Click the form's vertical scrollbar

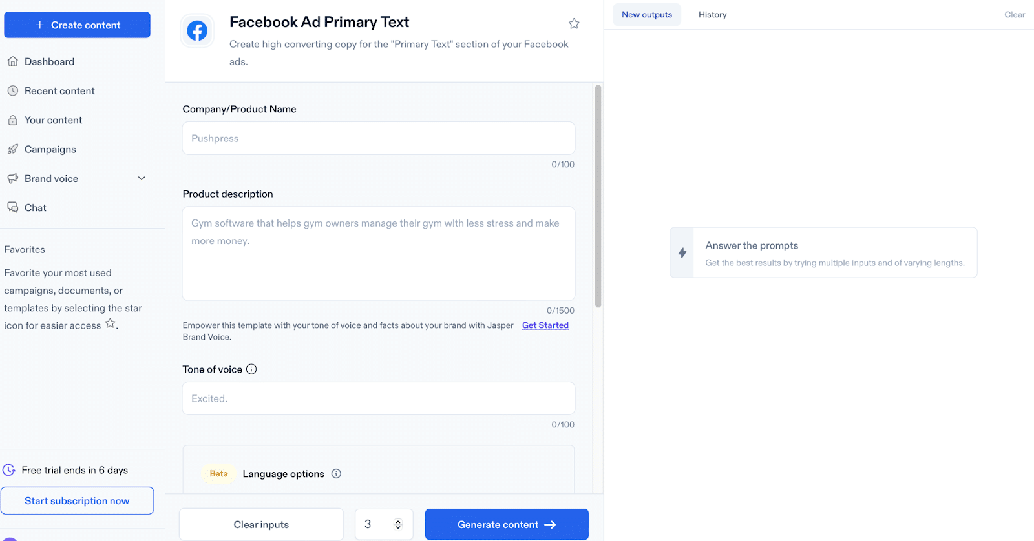(x=598, y=196)
